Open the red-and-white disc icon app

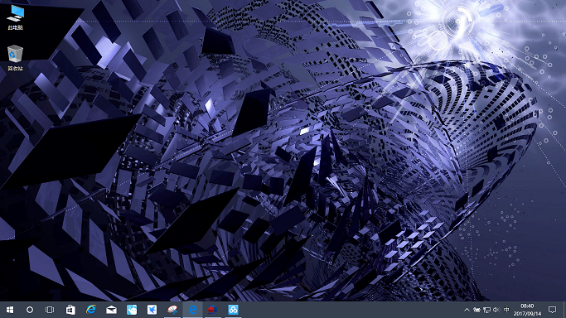[x=172, y=310]
